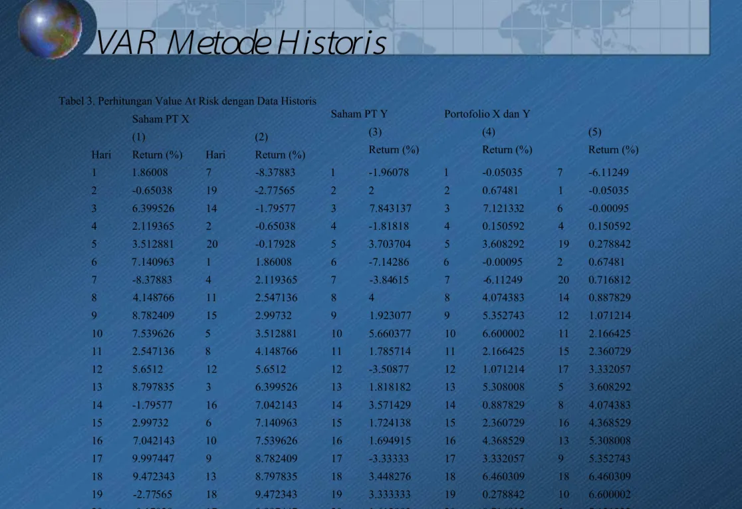
Task: Select the column label (3)
Action: tap(375, 132)
